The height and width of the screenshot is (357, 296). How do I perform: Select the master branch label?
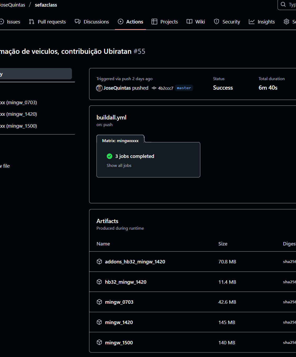click(x=184, y=88)
